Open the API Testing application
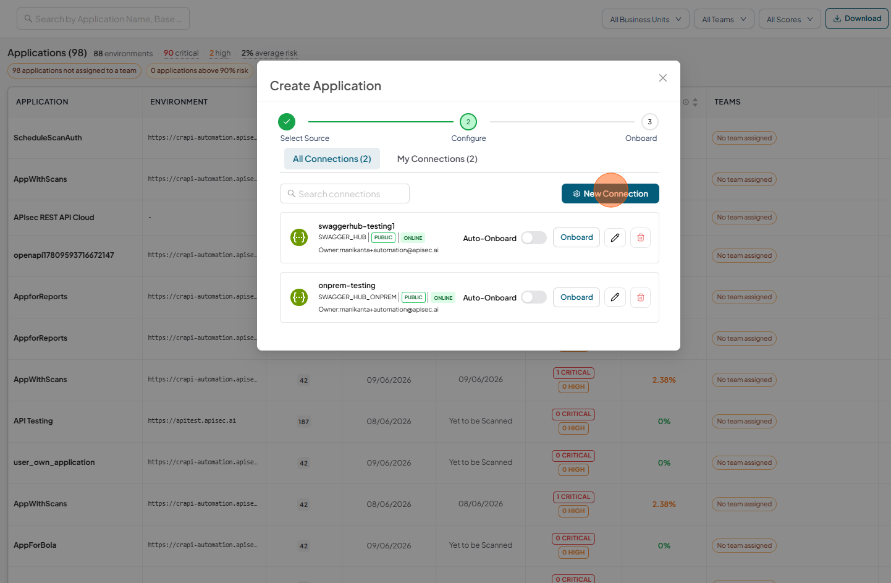 (33, 421)
